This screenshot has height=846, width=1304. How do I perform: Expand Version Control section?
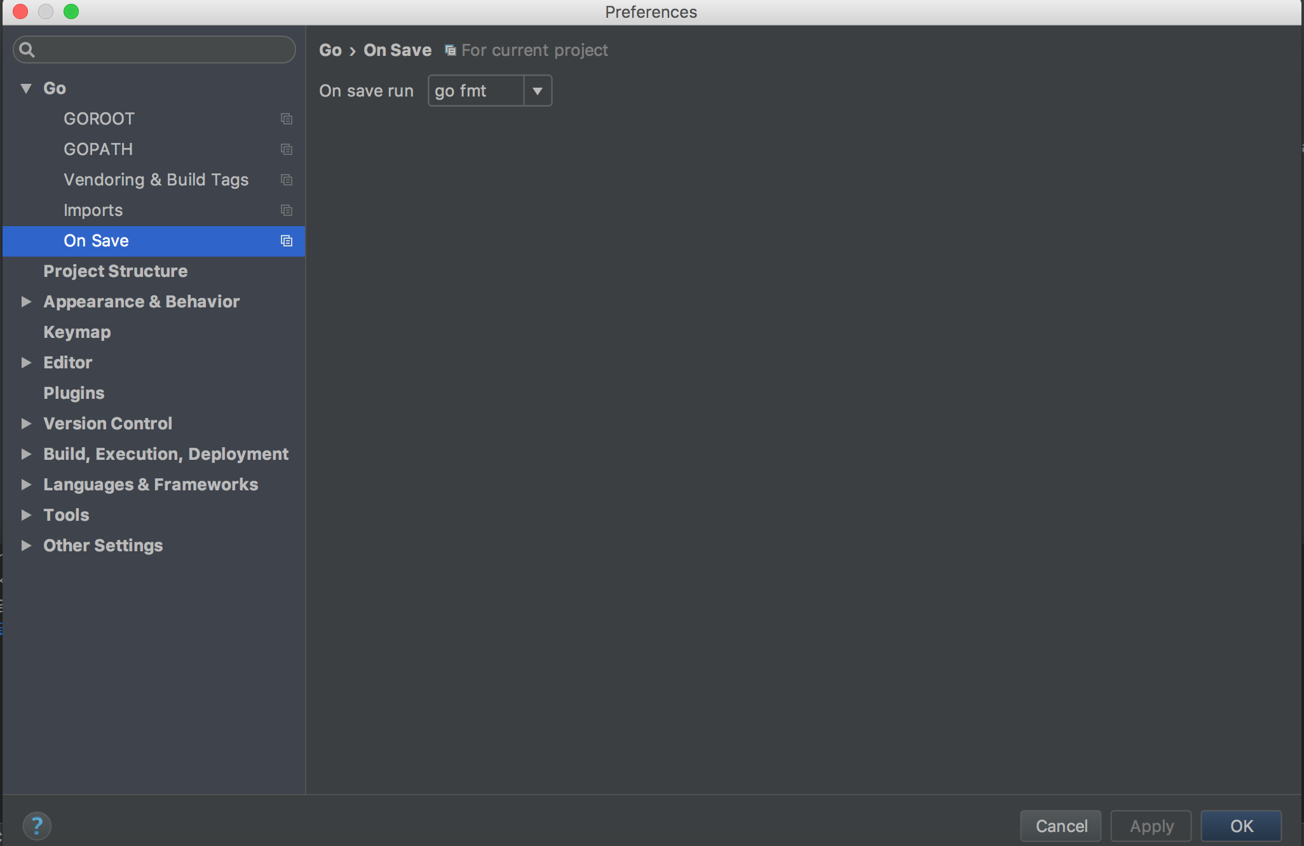tap(26, 424)
